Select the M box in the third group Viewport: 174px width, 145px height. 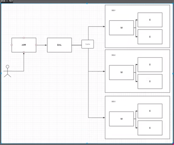click(x=121, y=119)
